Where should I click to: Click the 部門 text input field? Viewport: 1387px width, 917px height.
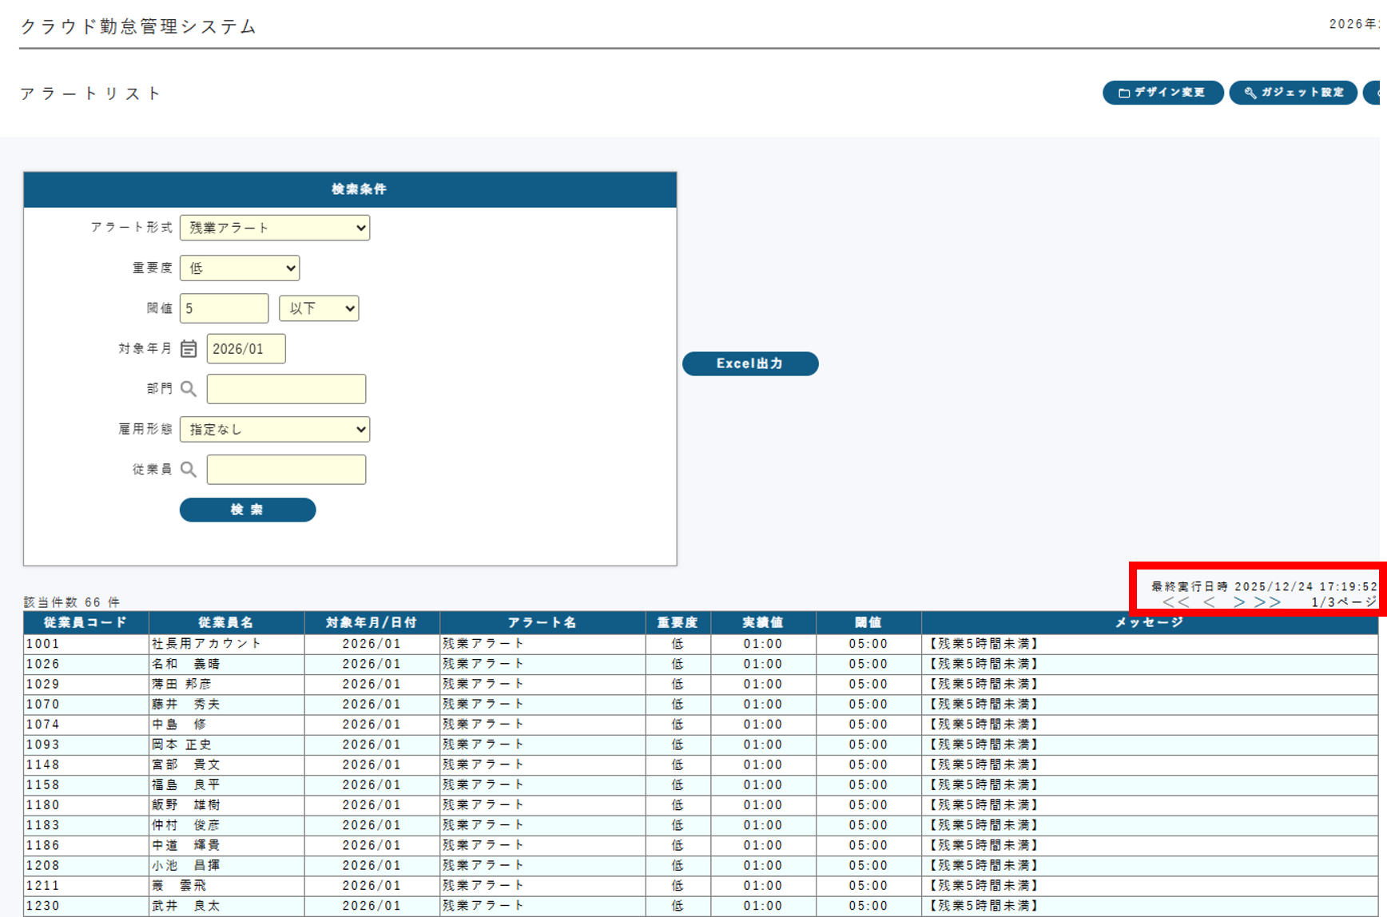pos(286,389)
